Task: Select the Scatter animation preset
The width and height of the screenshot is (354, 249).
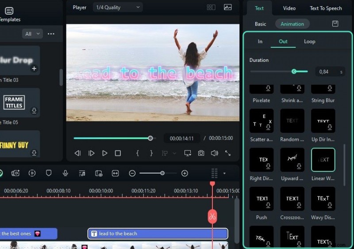Action: 261,121
